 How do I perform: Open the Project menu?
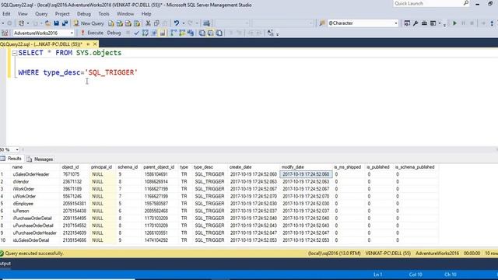point(62,14)
